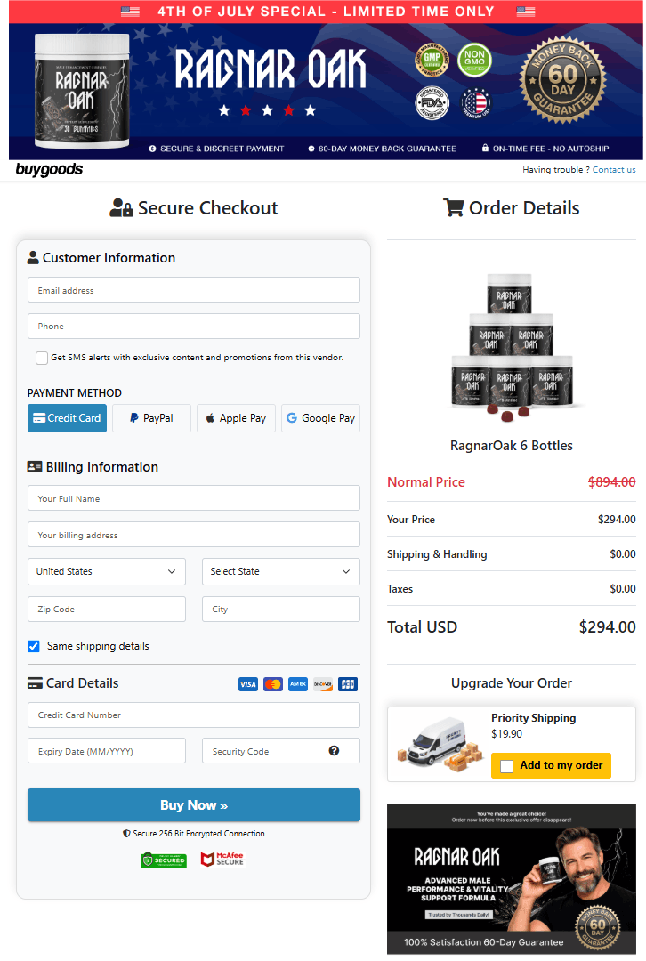
Task: Open the Contact us link
Action: pos(613,170)
